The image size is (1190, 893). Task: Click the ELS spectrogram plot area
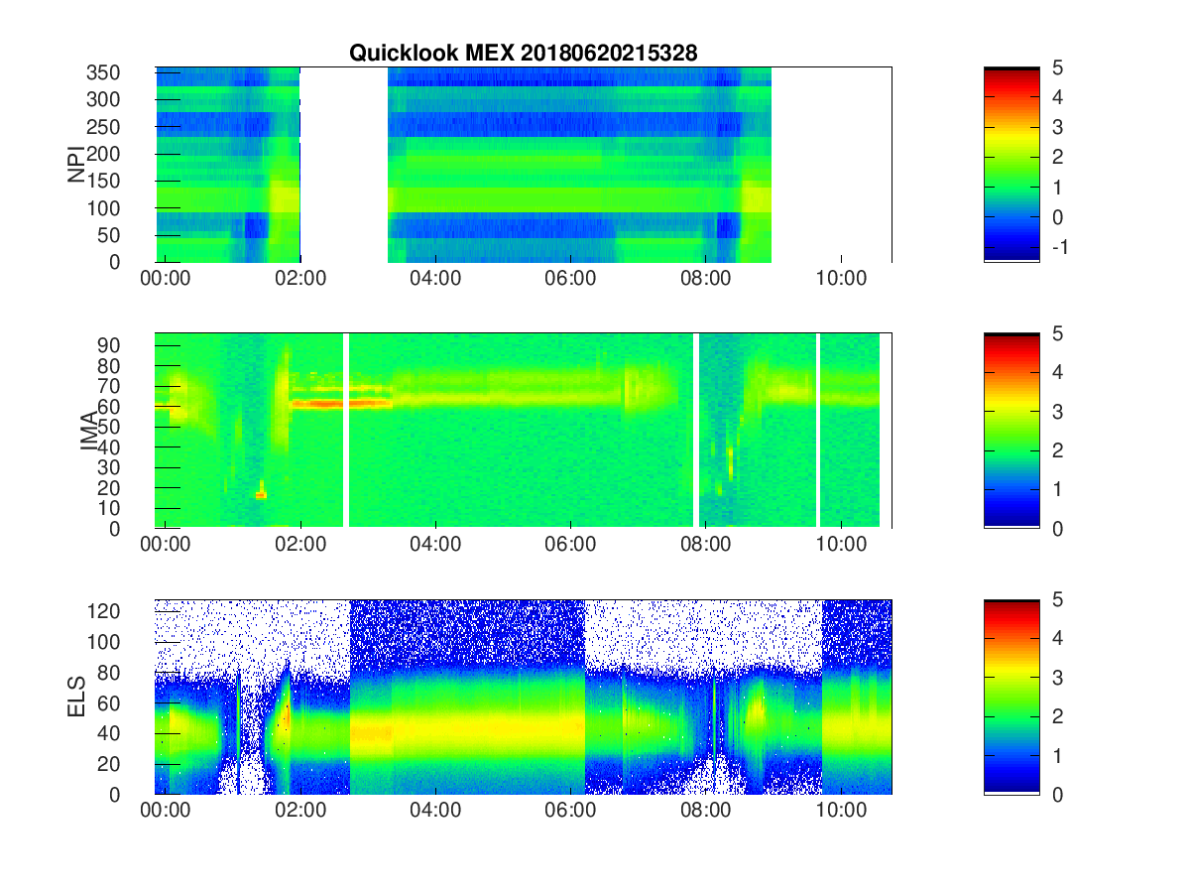(x=523, y=697)
